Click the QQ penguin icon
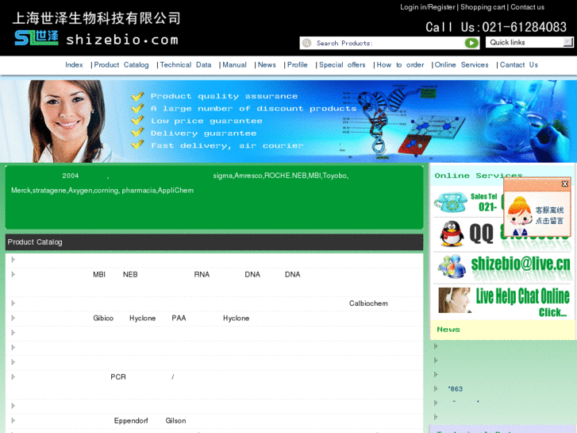This screenshot has height=433, width=577. pos(452,234)
